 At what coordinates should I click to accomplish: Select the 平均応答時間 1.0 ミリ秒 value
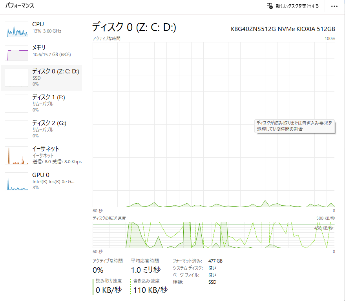click(146, 270)
